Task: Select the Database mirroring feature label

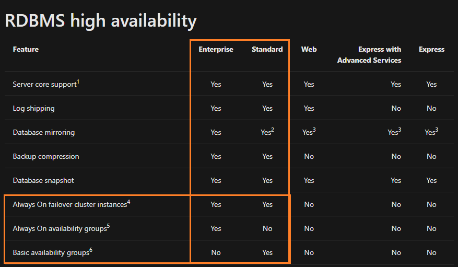Action: point(43,132)
